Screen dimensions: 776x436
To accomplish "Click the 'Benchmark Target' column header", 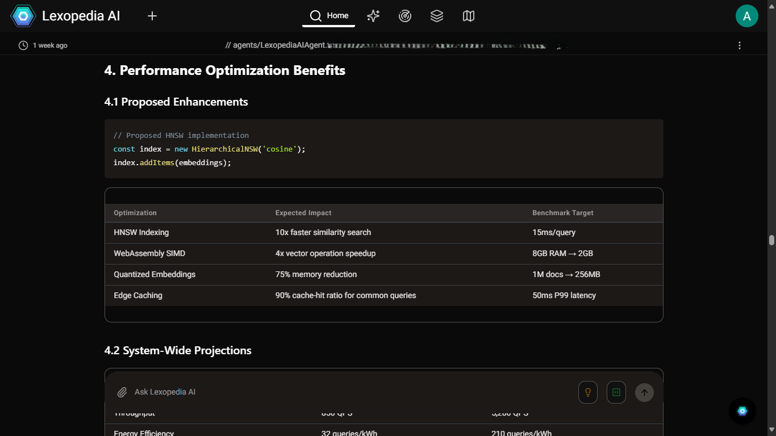I will point(563,213).
